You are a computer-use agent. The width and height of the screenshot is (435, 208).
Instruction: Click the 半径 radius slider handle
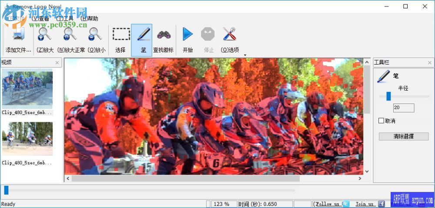pyautogui.click(x=388, y=96)
